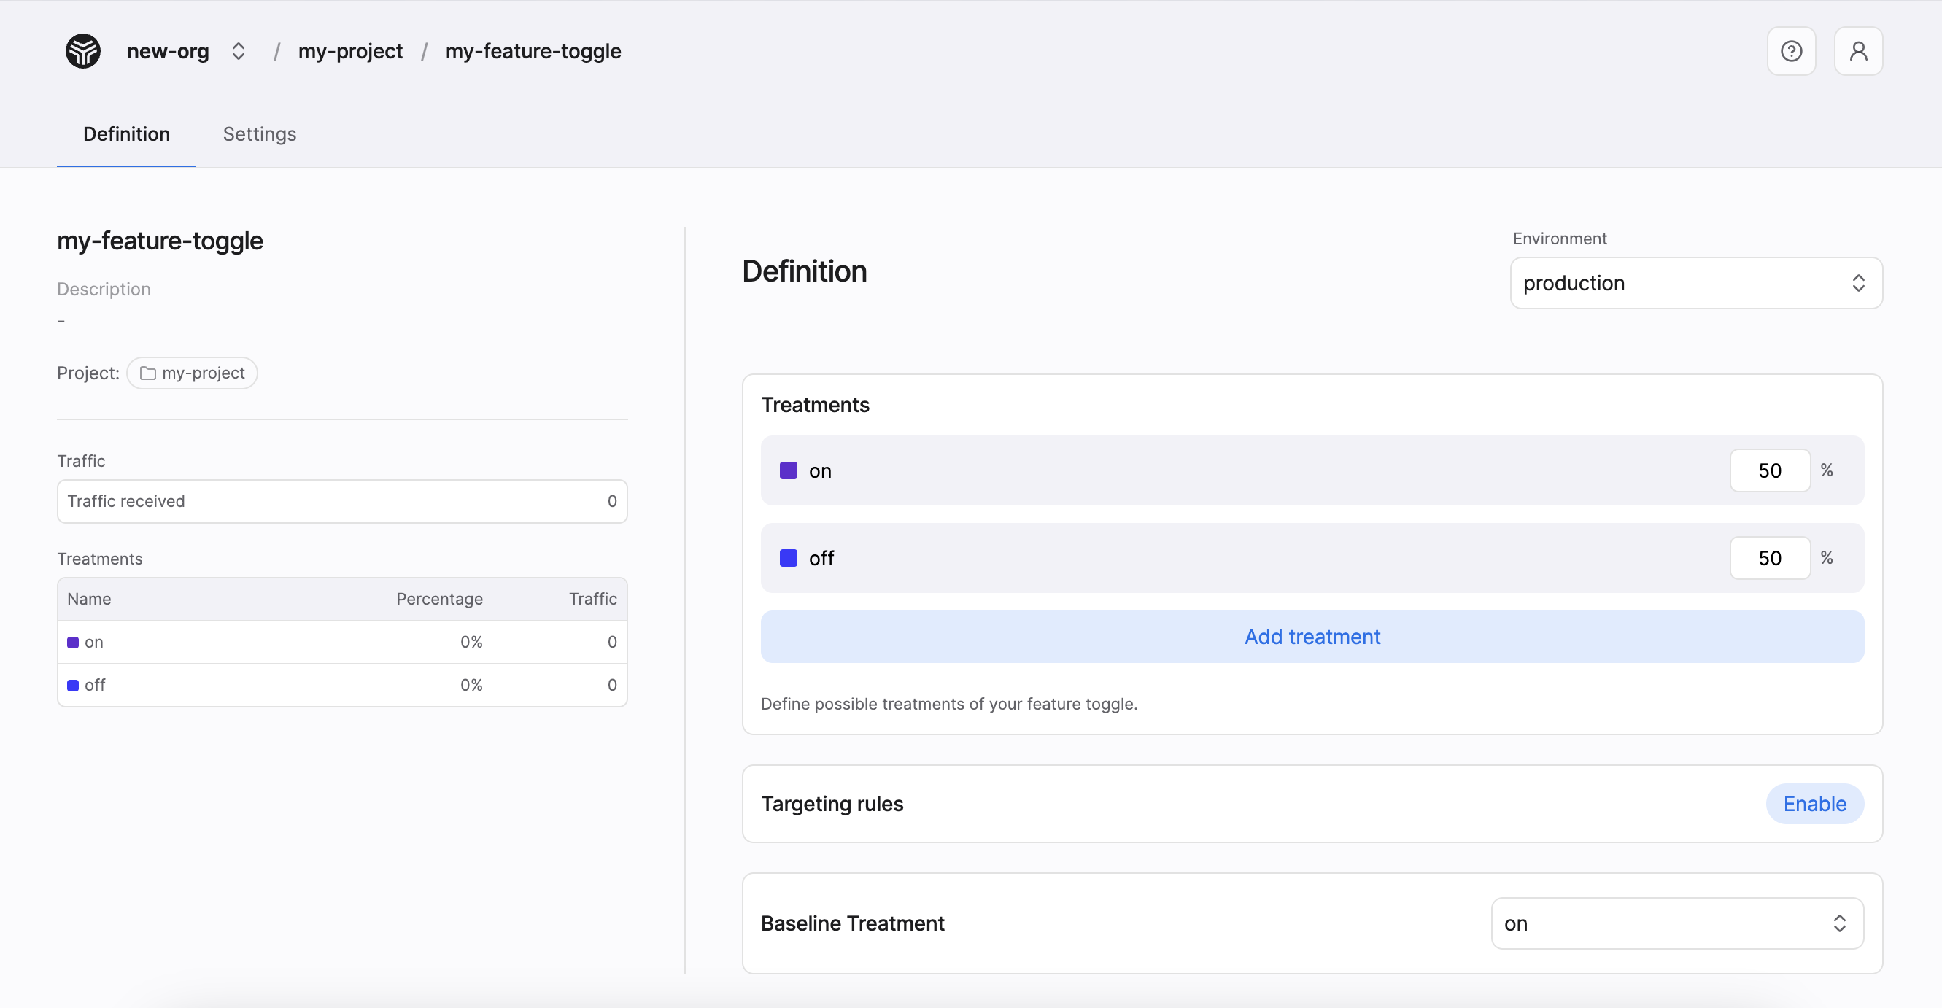Enable Targeting rules
The image size is (1942, 1008).
pyautogui.click(x=1814, y=804)
